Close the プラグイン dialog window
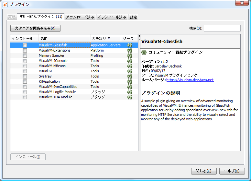Screen dimensions: 251x181 [x=242, y=3]
